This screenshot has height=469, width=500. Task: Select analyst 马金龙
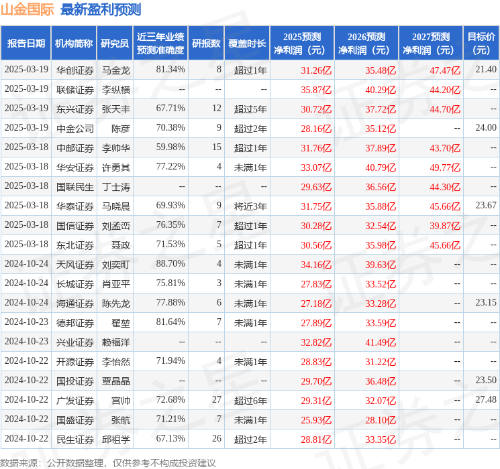115,70
